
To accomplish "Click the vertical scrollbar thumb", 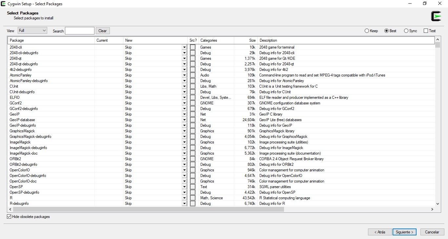I will [x=438, y=45].
